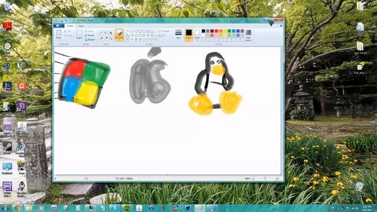
Task: Open the Customize Quick Access Toolbar arrow
Action: 74,21
